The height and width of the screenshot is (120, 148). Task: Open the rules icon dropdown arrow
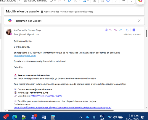coord(88,1)
